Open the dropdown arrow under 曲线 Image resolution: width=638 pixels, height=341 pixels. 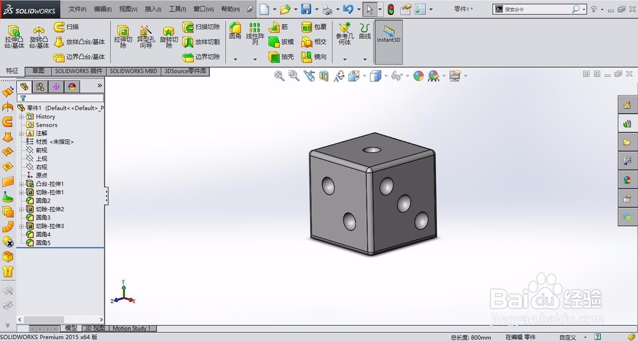point(365,59)
